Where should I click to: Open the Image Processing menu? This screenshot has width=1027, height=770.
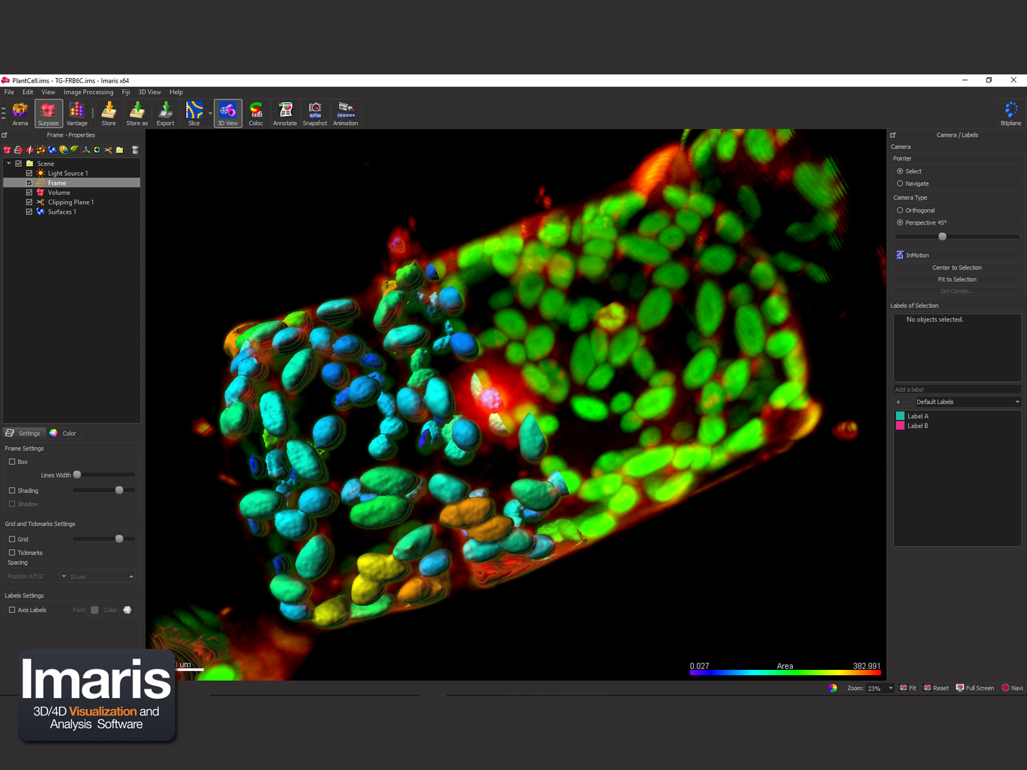[x=88, y=92]
